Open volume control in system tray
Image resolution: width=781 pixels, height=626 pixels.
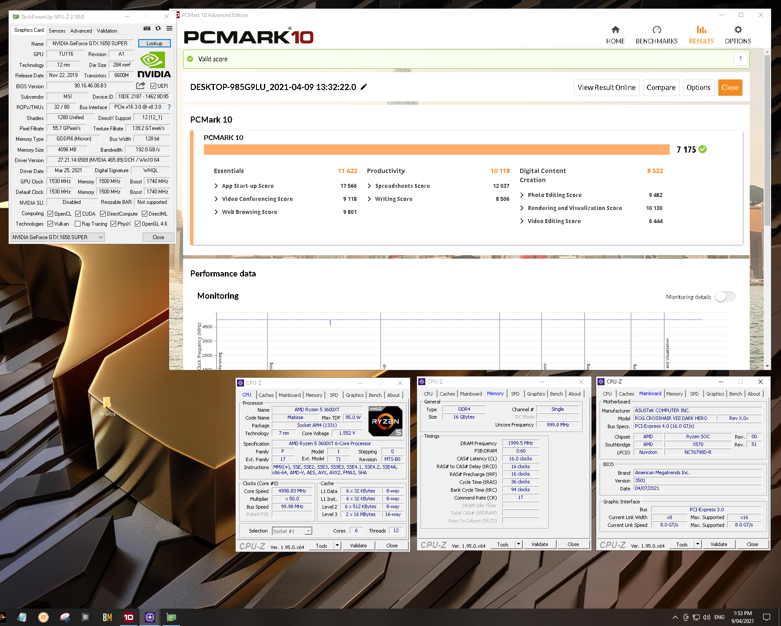707,617
